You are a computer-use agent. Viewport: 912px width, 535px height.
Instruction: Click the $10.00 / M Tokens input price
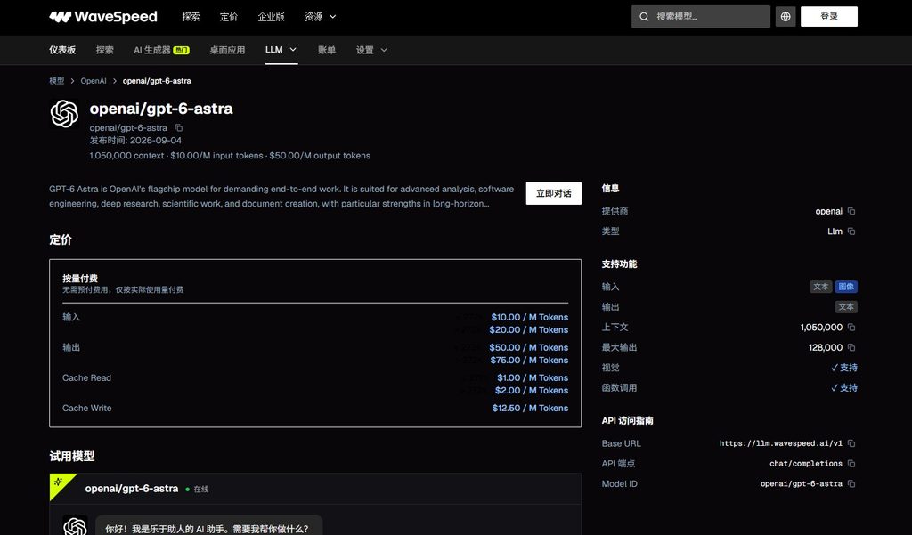point(529,317)
